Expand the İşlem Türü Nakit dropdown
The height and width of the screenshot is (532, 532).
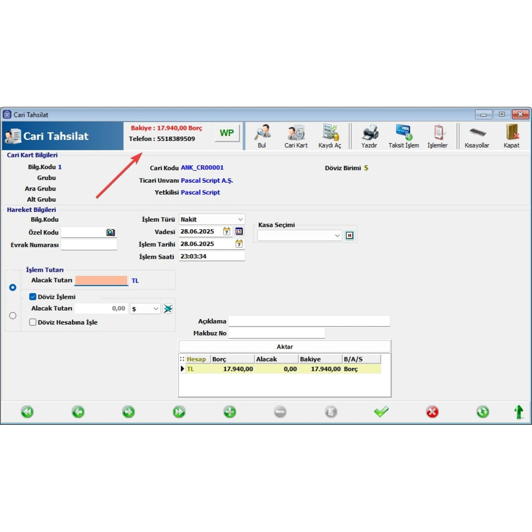(240, 219)
